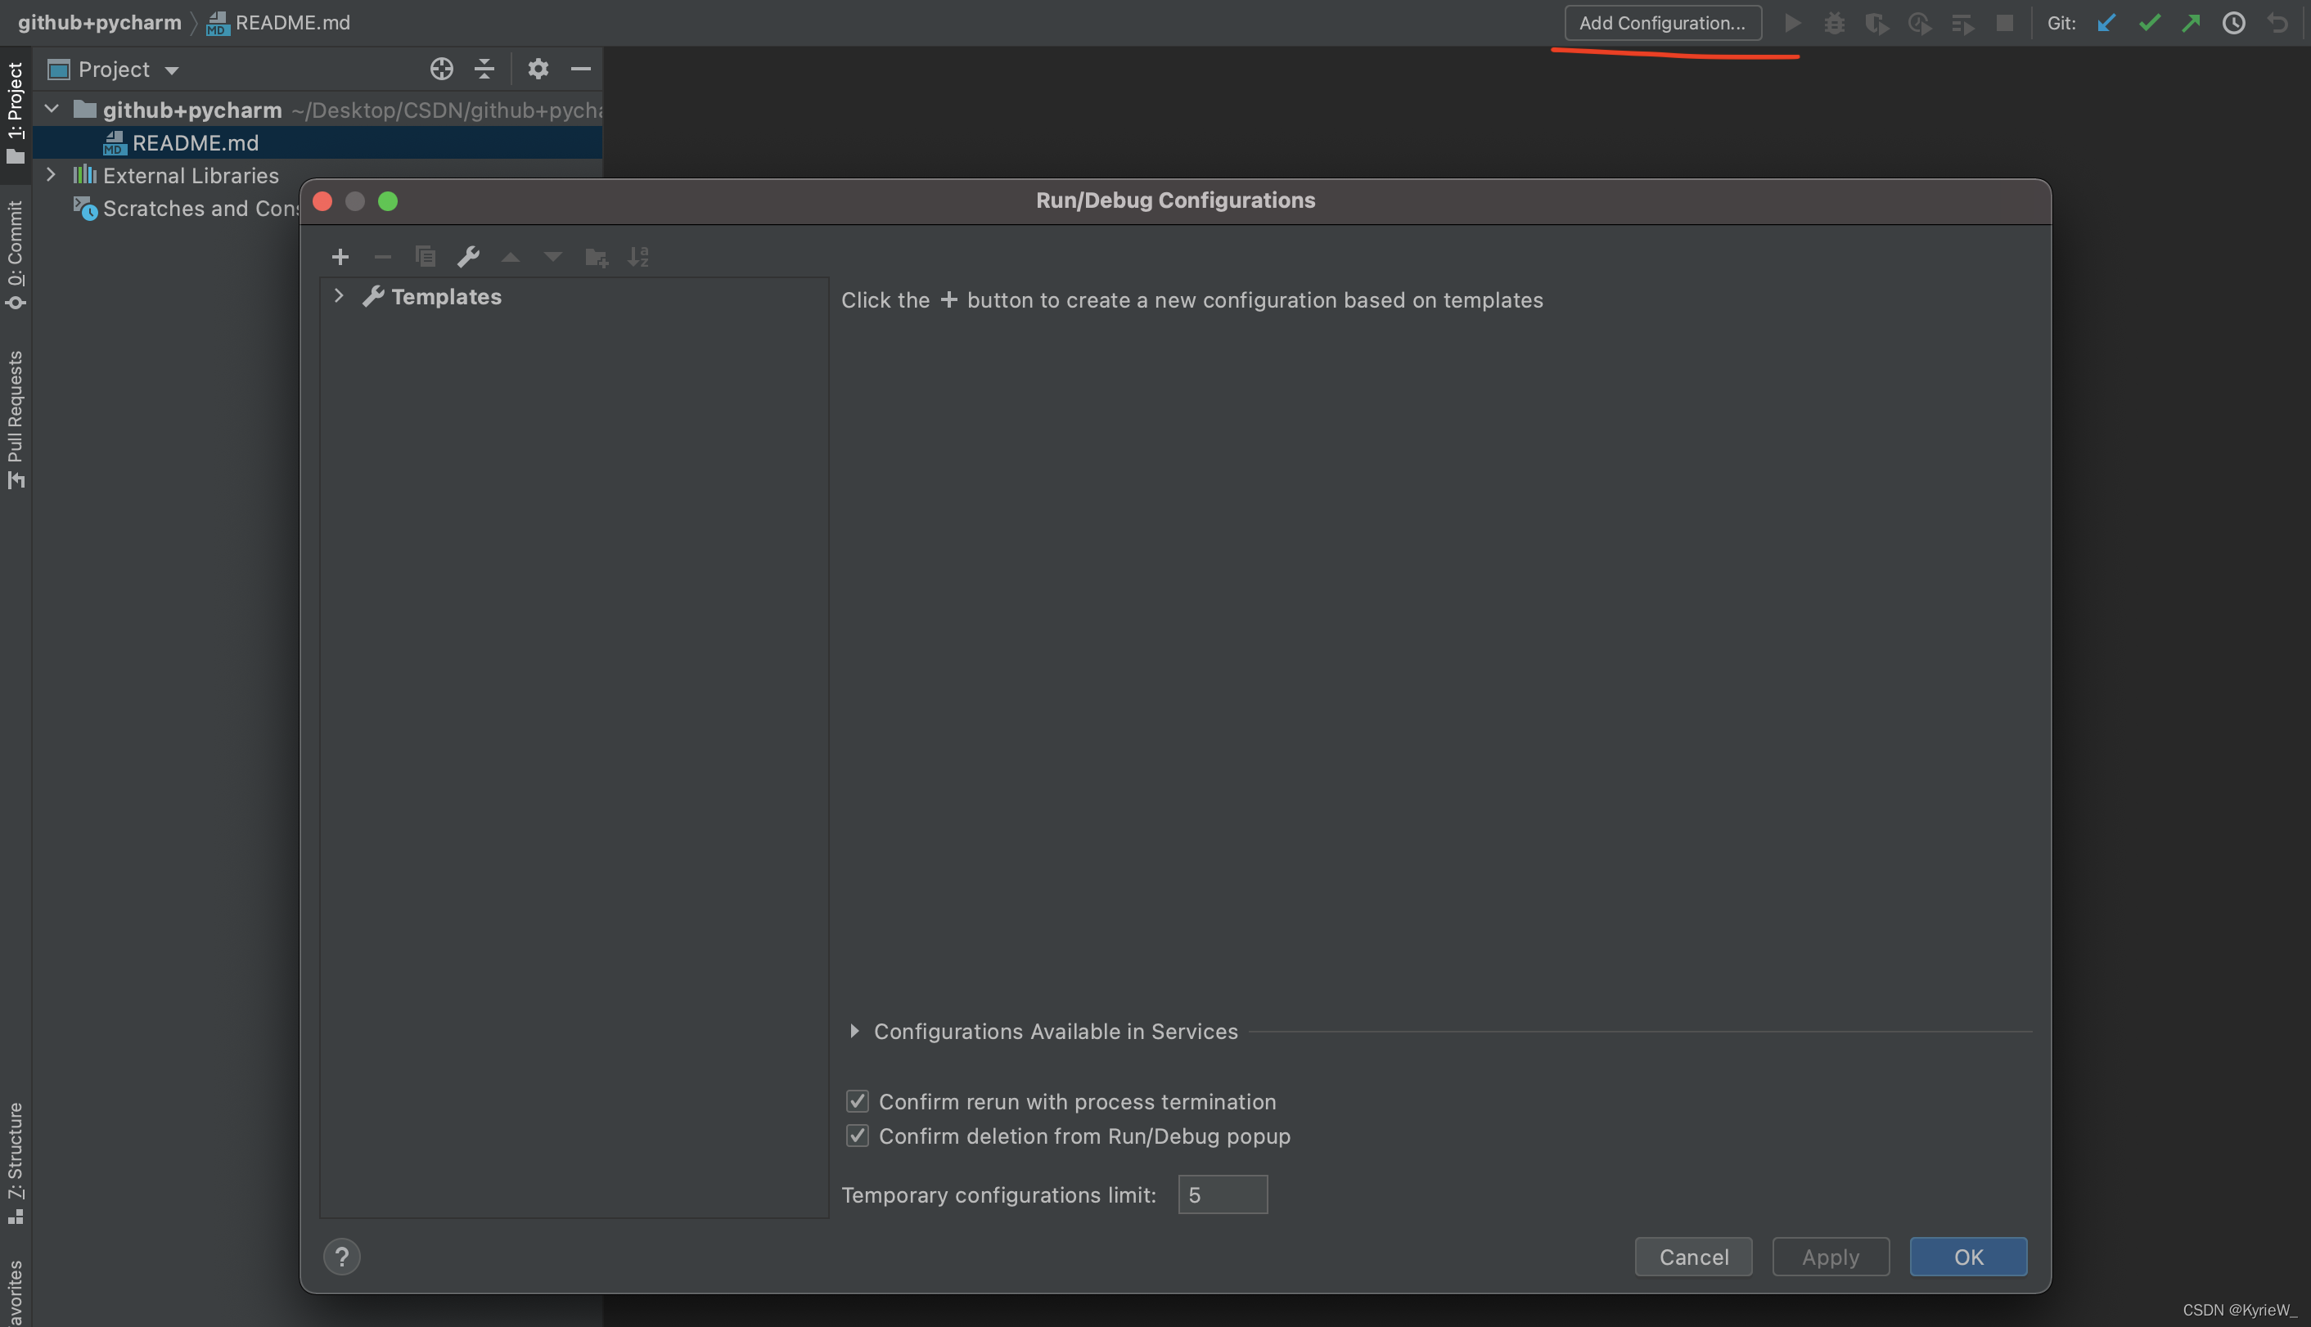Image resolution: width=2311 pixels, height=1327 pixels.
Task: Click the help question mark button
Action: 342,1257
